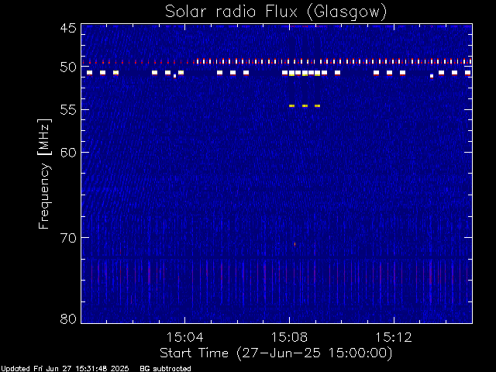The width and height of the screenshot is (496, 372).
Task: Select the 55 MHz axis tick label
Action: 68,110
